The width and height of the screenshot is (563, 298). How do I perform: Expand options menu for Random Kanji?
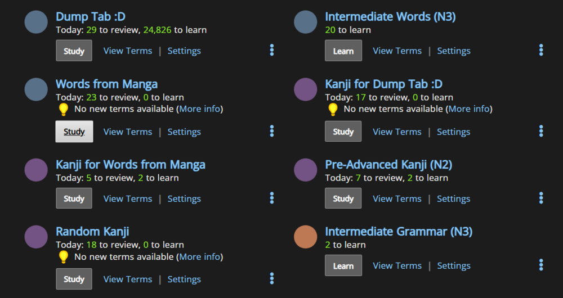click(x=272, y=279)
